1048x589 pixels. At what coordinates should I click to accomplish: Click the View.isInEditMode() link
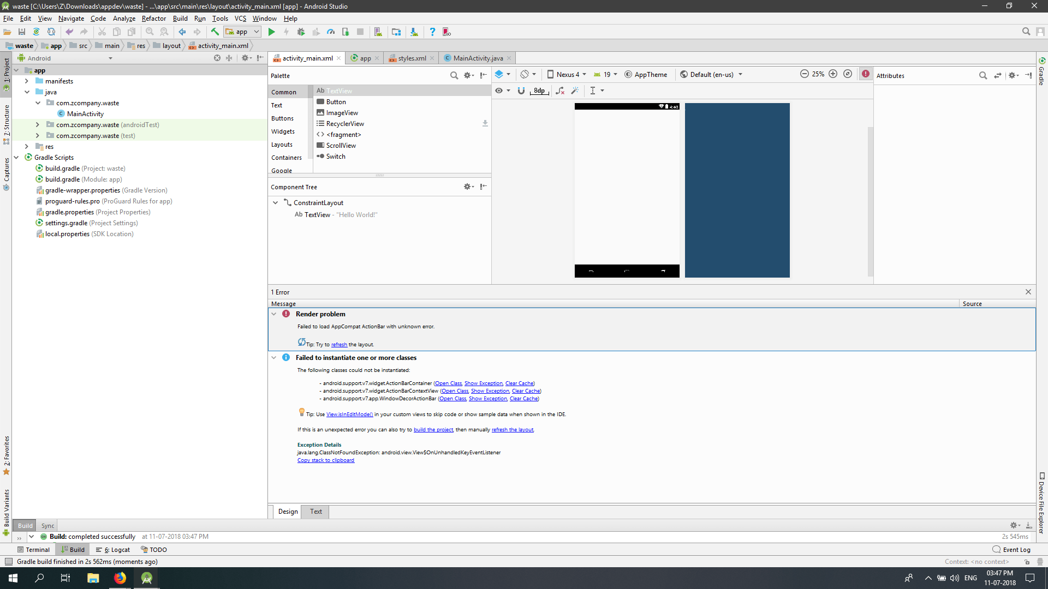349,414
